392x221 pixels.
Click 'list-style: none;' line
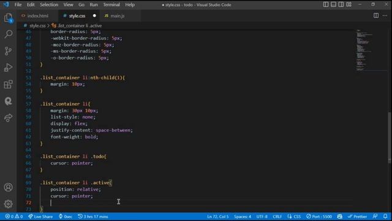point(73,117)
